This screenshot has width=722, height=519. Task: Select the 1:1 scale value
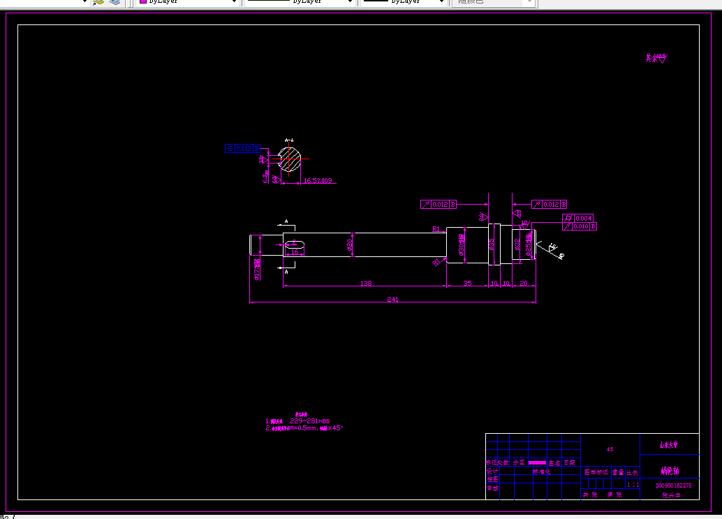tap(633, 485)
